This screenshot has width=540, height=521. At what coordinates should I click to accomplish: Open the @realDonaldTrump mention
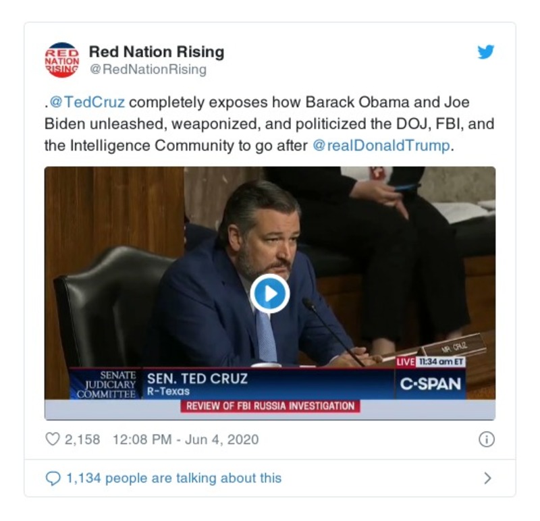click(381, 146)
